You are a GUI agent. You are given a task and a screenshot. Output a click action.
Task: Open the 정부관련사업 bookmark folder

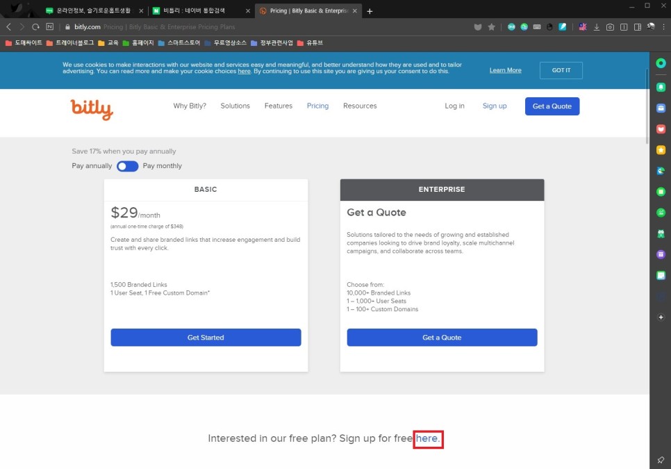point(272,43)
